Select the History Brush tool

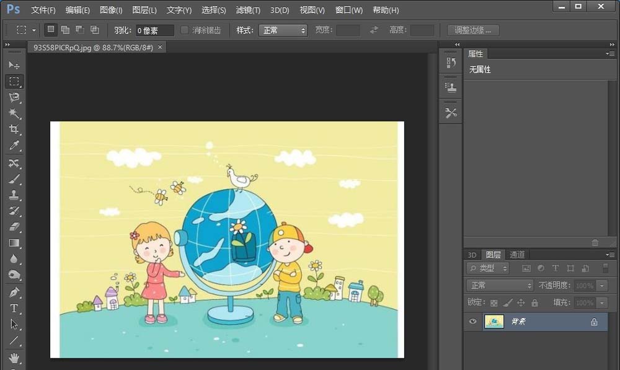pyautogui.click(x=14, y=211)
